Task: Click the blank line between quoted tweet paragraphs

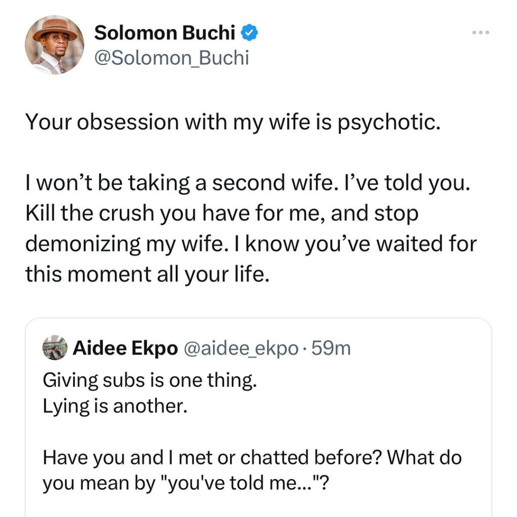Action: click(x=252, y=432)
